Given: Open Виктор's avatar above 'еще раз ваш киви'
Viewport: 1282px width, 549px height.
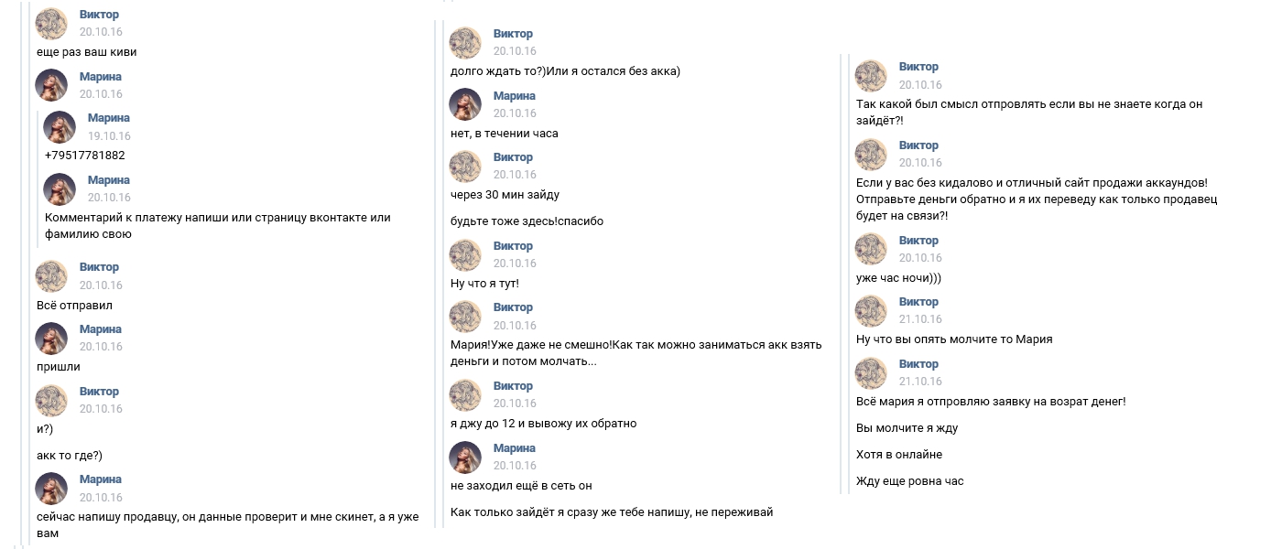Looking at the screenshot, I should pyautogui.click(x=51, y=23).
